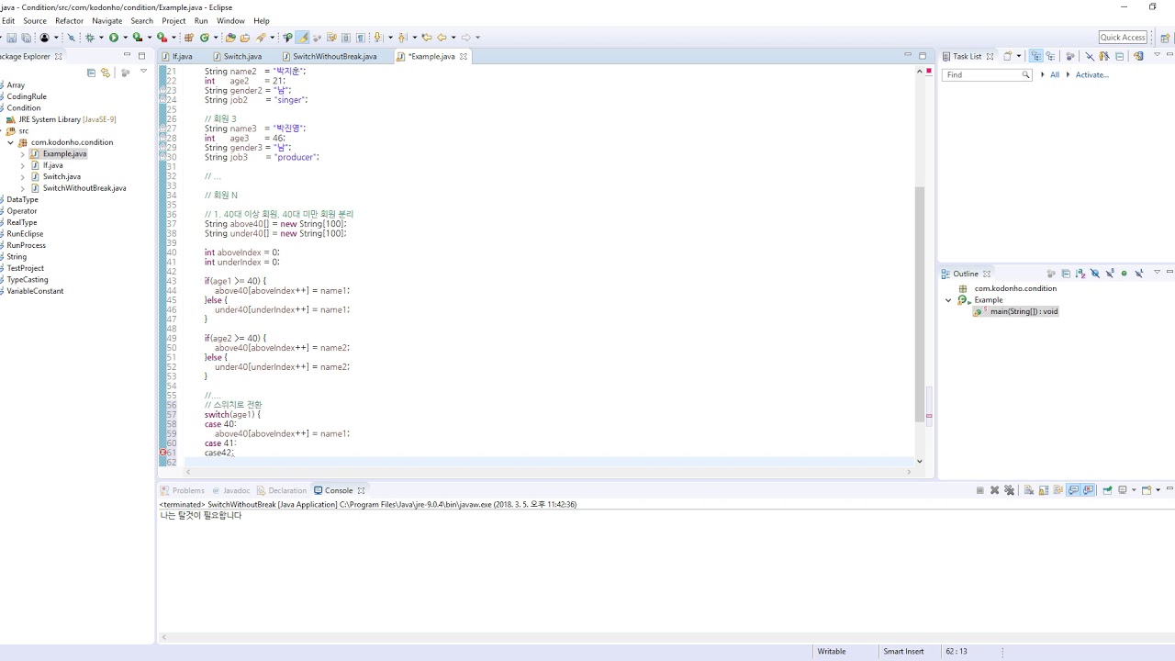This screenshot has width=1175, height=661.
Task: Click the New Java Class icon
Action: tap(204, 38)
